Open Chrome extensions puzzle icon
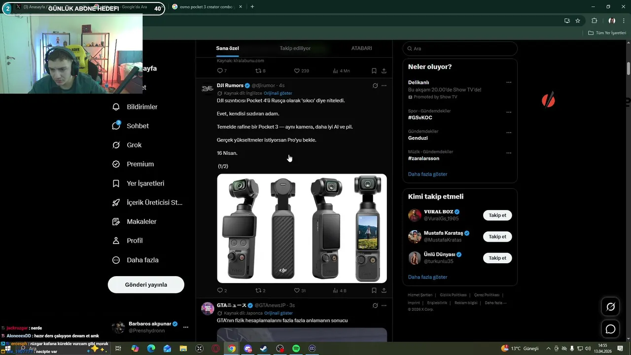Image resolution: width=631 pixels, height=355 pixels. click(x=594, y=21)
